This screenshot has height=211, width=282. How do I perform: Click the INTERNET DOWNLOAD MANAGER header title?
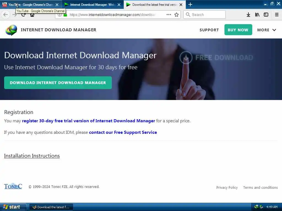(x=58, y=30)
